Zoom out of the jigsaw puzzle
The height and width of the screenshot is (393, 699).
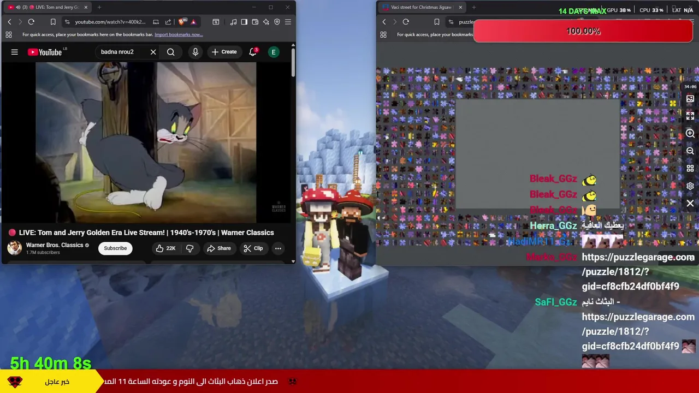tap(690, 151)
